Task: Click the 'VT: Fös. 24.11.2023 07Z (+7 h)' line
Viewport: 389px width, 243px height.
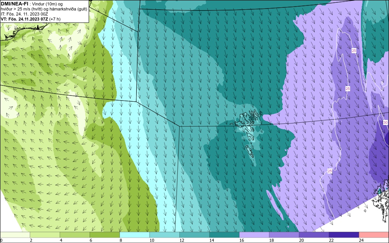Action: click(x=30, y=19)
